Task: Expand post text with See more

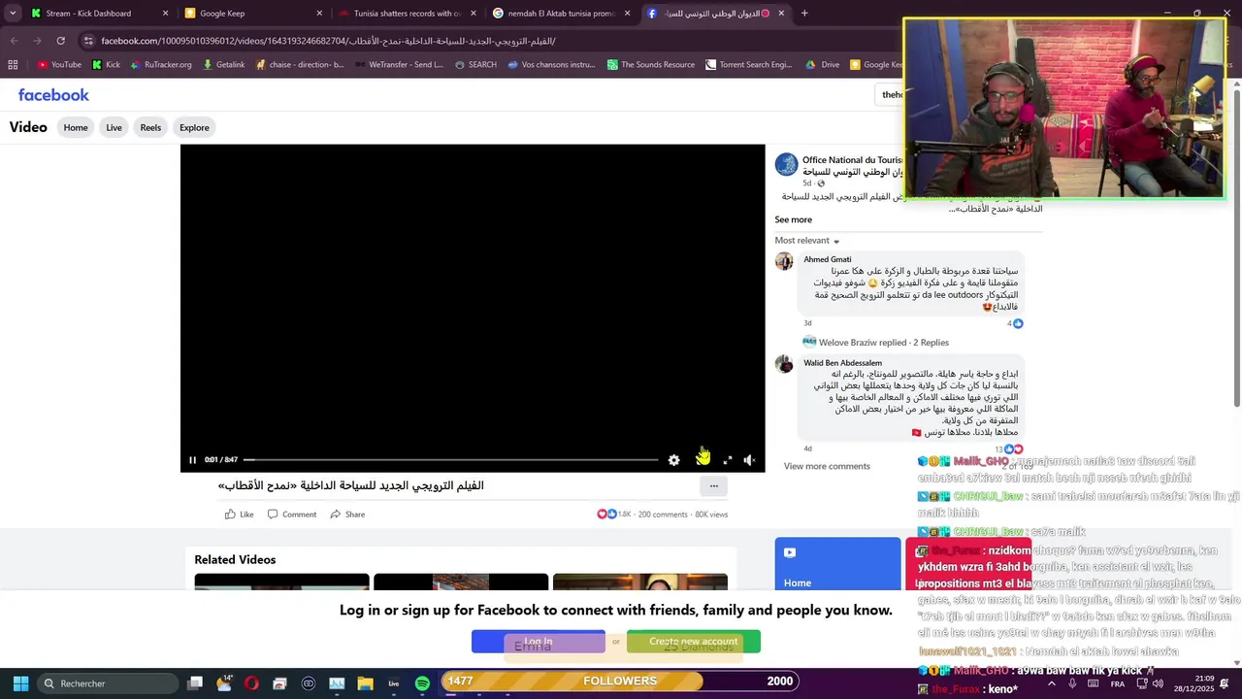Action: coord(793,219)
